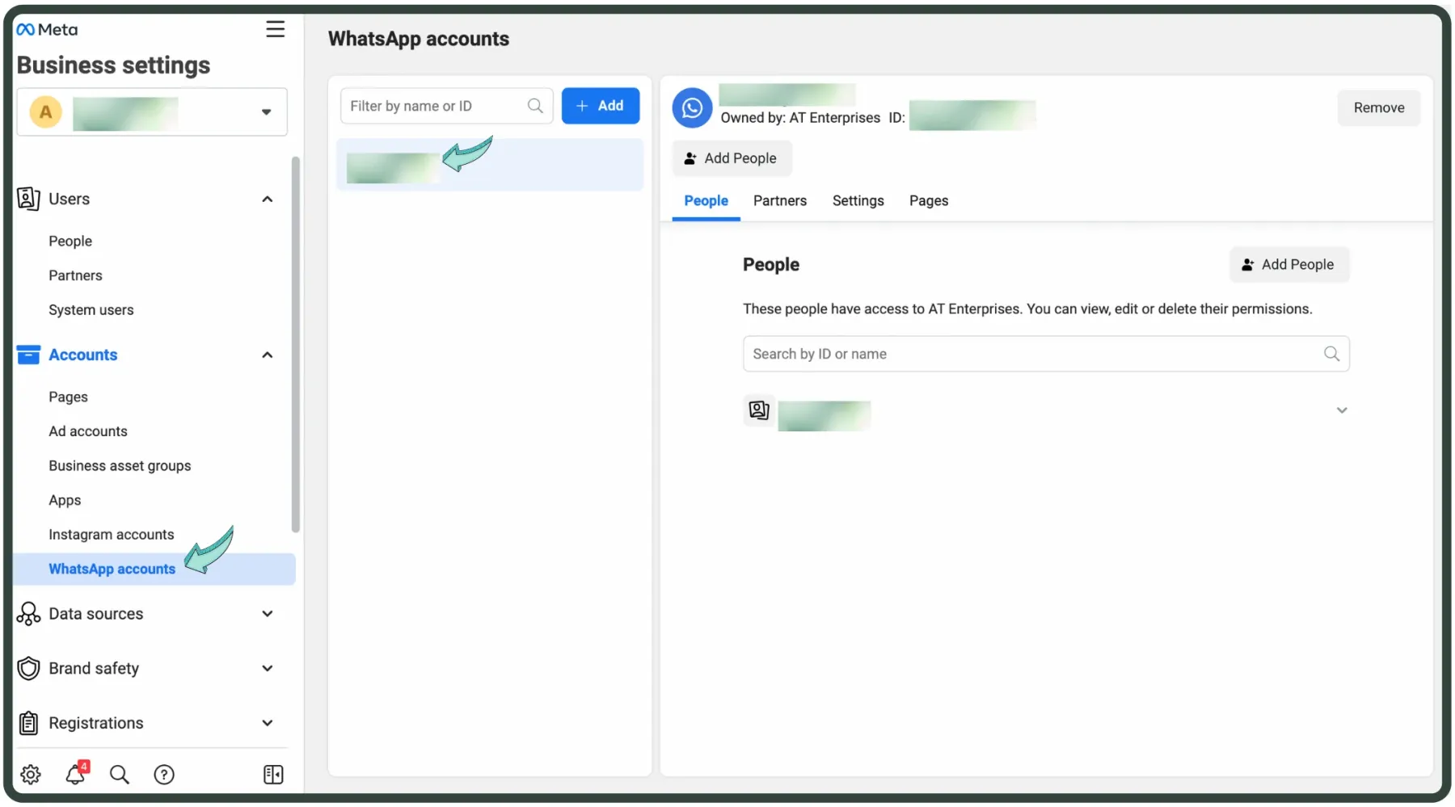
Task: Click the blue Add button
Action: 601,106
